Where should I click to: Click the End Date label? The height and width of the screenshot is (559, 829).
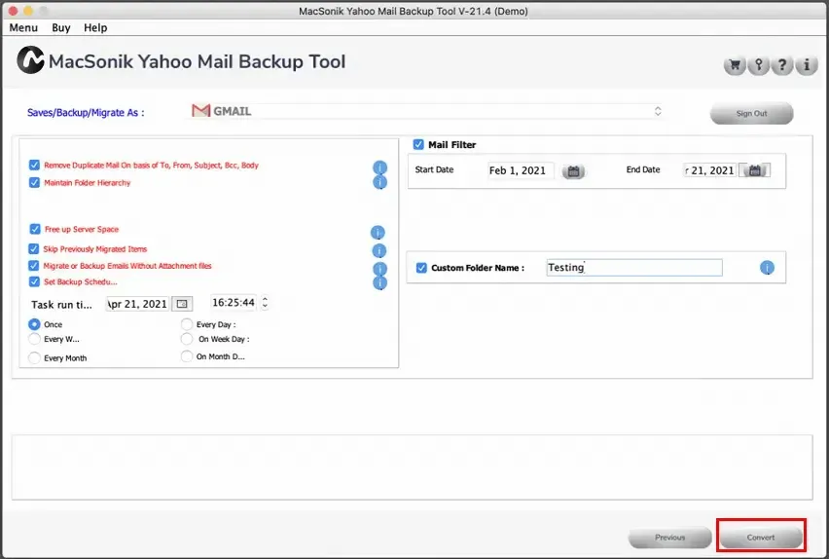tap(643, 169)
